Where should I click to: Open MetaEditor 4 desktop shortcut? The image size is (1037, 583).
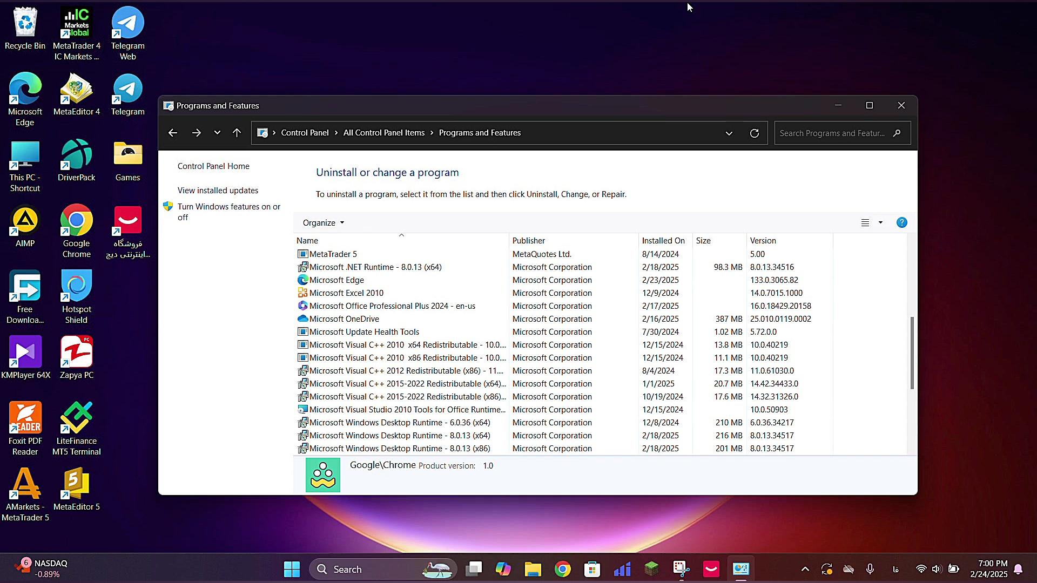tap(76, 94)
